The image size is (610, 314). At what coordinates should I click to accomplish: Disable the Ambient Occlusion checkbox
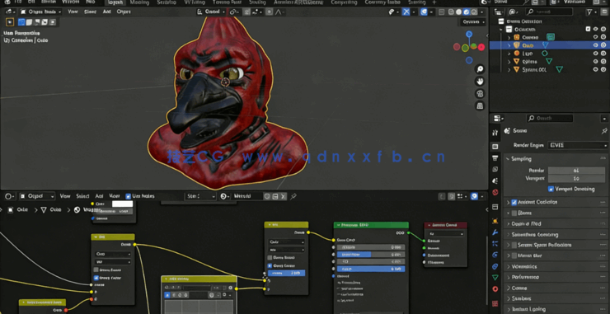[x=514, y=203]
